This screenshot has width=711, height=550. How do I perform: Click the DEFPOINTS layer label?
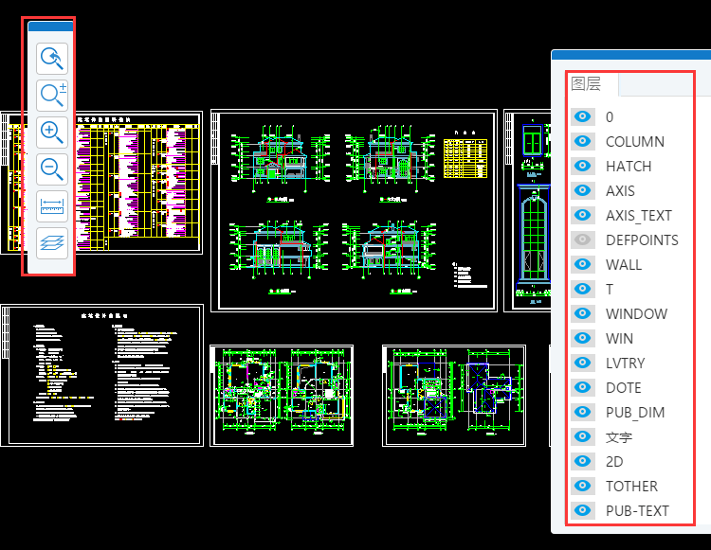coord(642,240)
